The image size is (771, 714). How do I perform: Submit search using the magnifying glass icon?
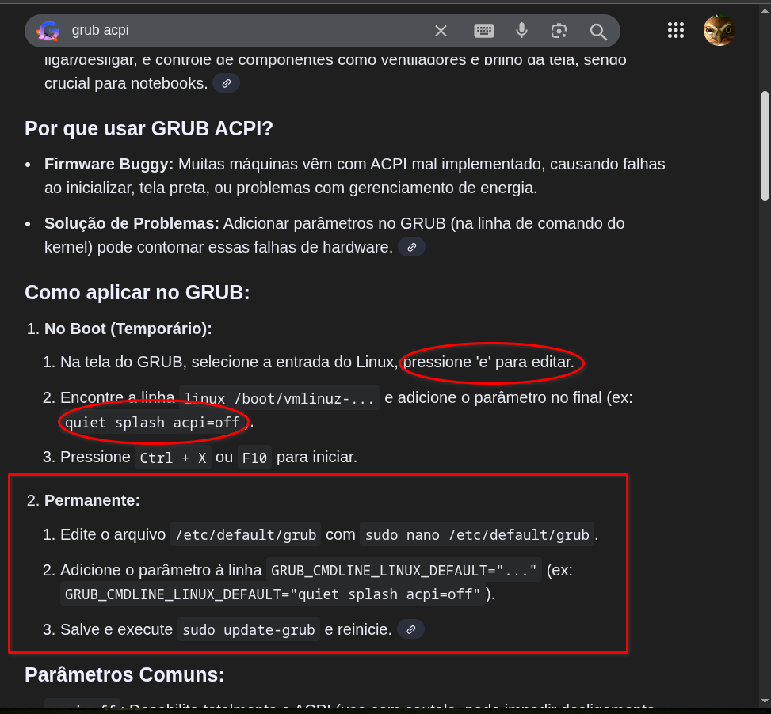click(x=598, y=32)
